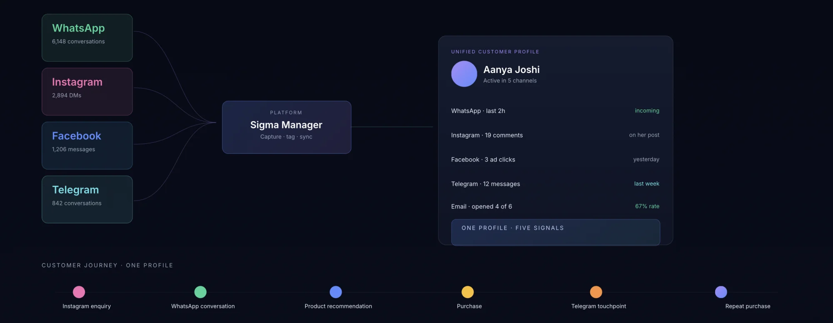Click the 'yesterday' timestamp text

[646, 159]
